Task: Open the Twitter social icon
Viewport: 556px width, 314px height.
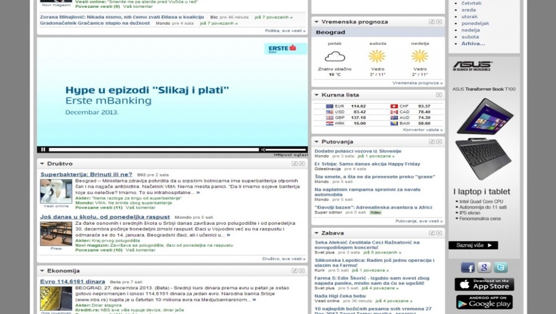Action: tap(501, 267)
